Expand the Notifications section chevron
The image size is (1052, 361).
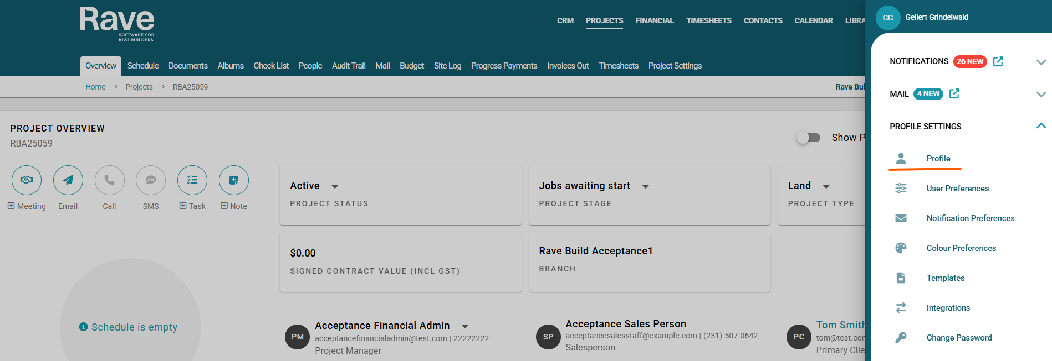click(1041, 62)
